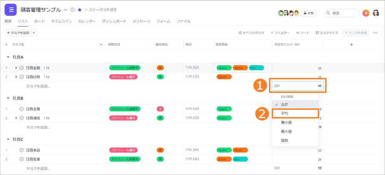This screenshot has height=175, width=385.
Task: Open the フィルター option
Action: 280,33
